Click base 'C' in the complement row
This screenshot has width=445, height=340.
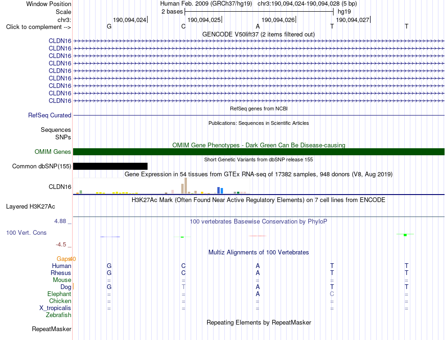(183, 26)
